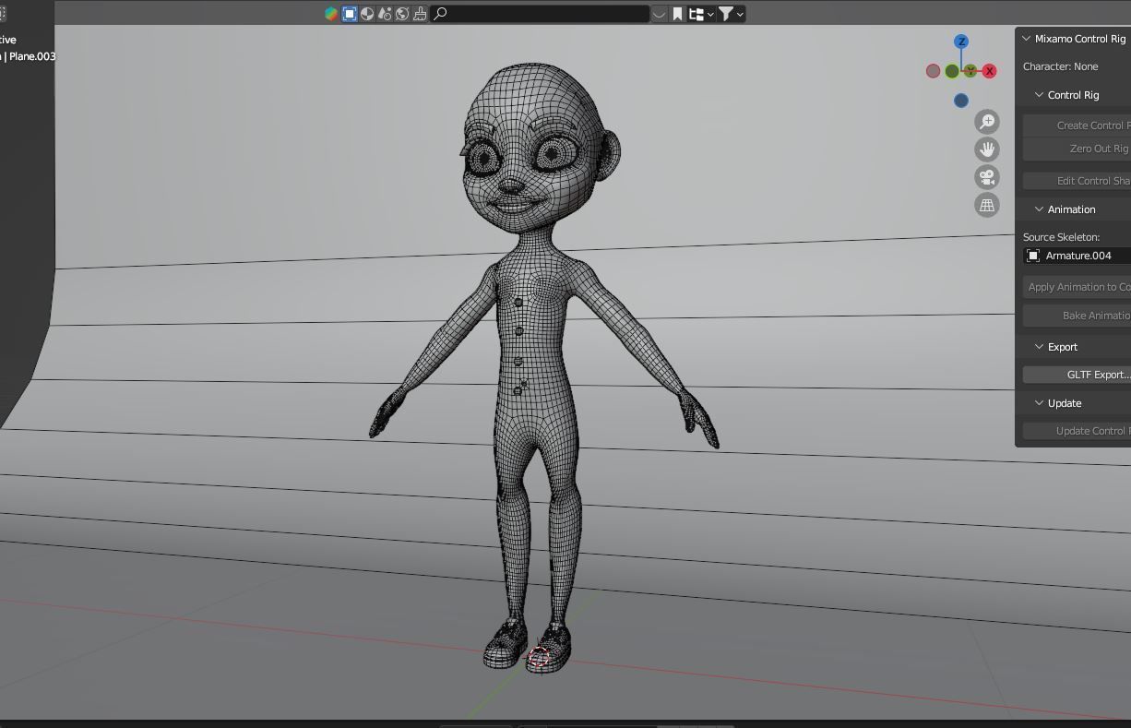Viewport: 1131px width, 728px height.
Task: Click the dotted grip icon at the top-left corner
Action: (x=3, y=14)
